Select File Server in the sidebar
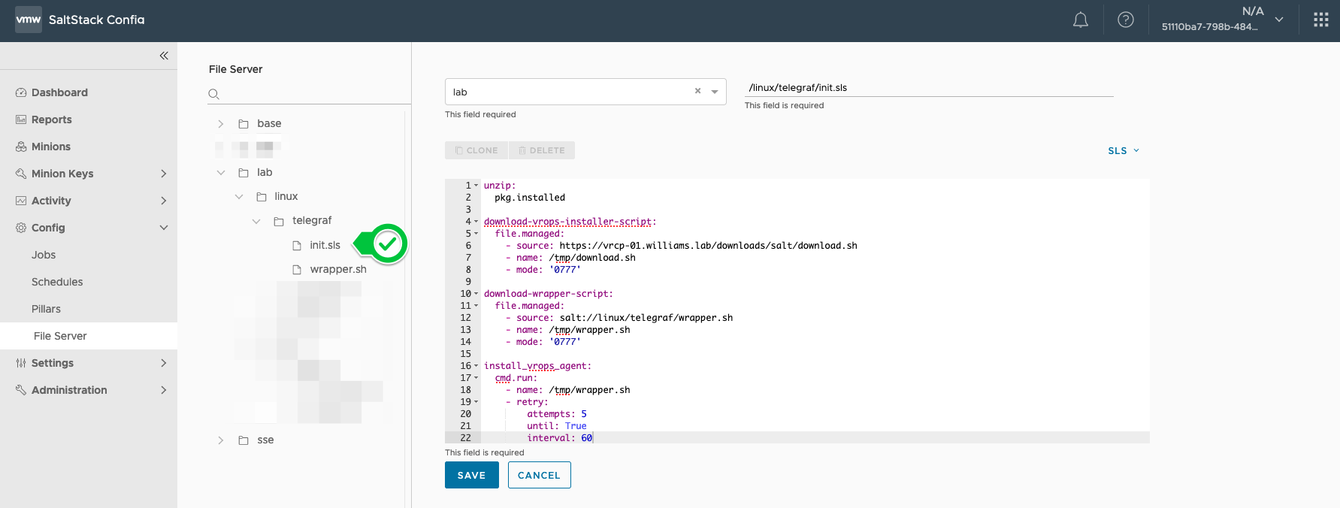Viewport: 1340px width, 508px height. [x=89, y=336]
